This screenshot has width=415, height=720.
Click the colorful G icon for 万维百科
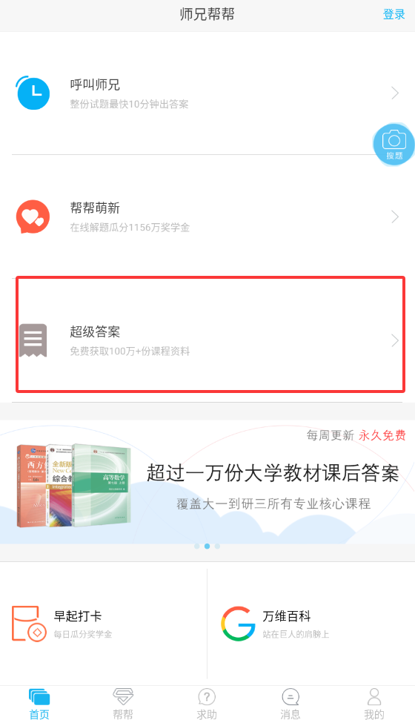click(238, 624)
